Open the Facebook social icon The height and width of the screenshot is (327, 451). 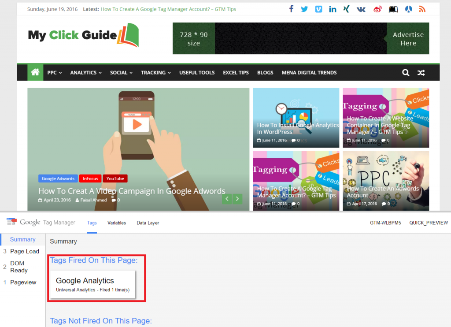[x=292, y=9]
